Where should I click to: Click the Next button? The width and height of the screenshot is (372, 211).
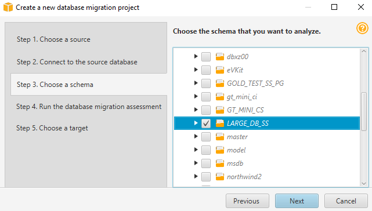(297, 201)
